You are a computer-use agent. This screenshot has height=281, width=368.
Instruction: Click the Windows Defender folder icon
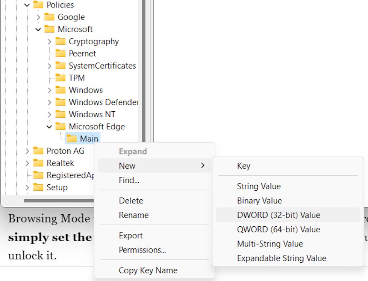coord(60,102)
